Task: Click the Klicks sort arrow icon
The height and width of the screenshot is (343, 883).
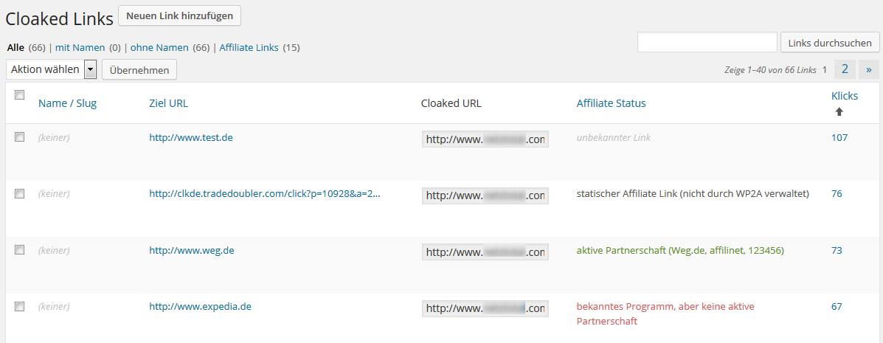Action: click(x=839, y=111)
